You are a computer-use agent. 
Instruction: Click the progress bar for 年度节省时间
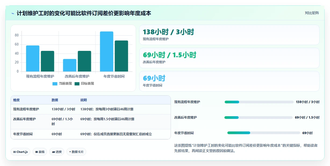click(264, 133)
